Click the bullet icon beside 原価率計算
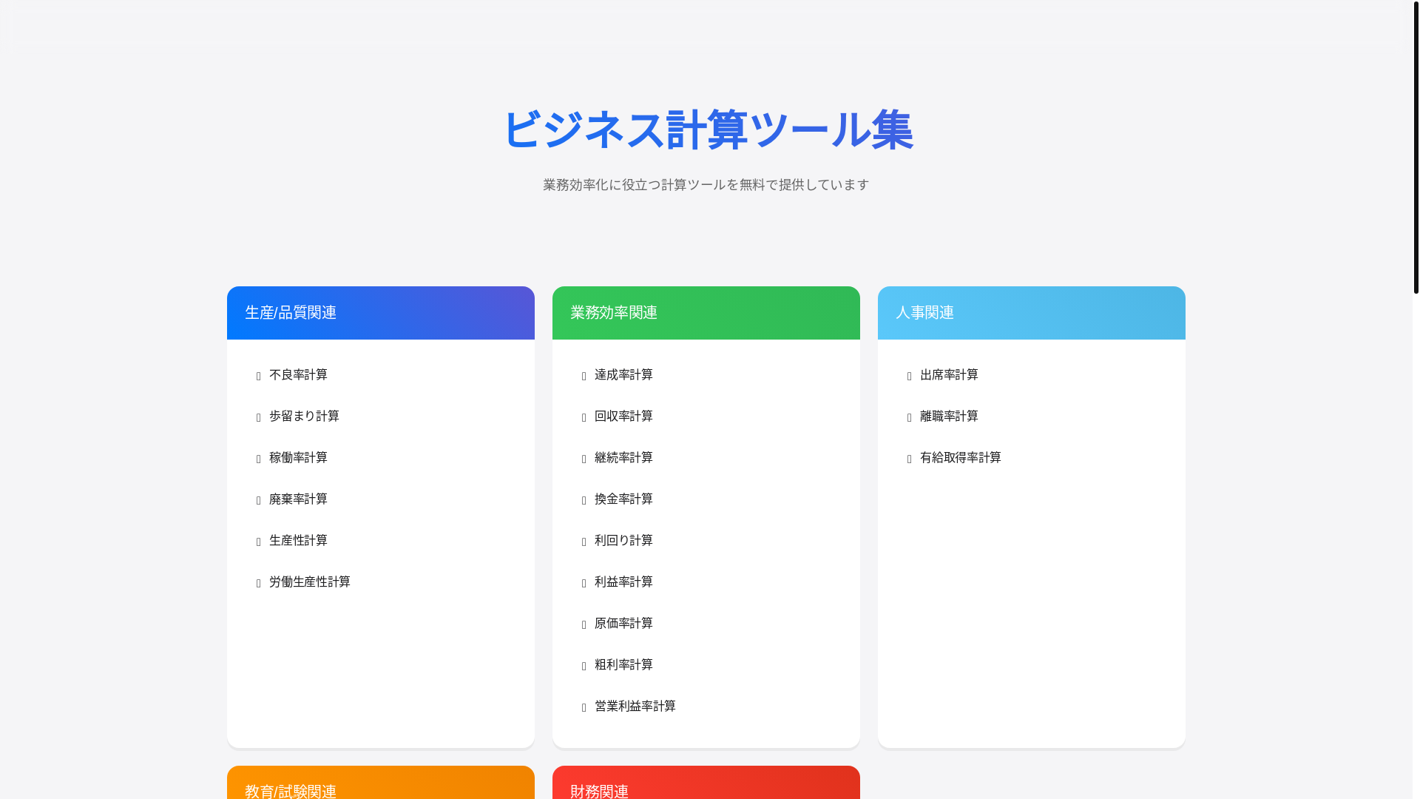This screenshot has width=1420, height=799. coord(584,625)
